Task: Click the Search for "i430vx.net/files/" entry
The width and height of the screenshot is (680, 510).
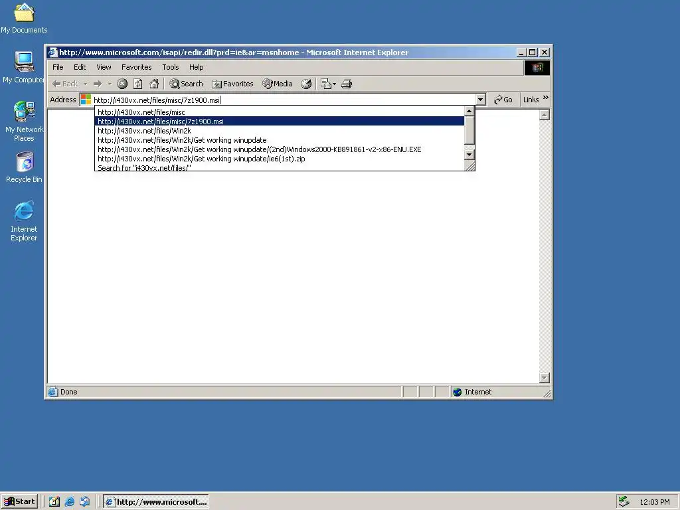Action: click(280, 167)
